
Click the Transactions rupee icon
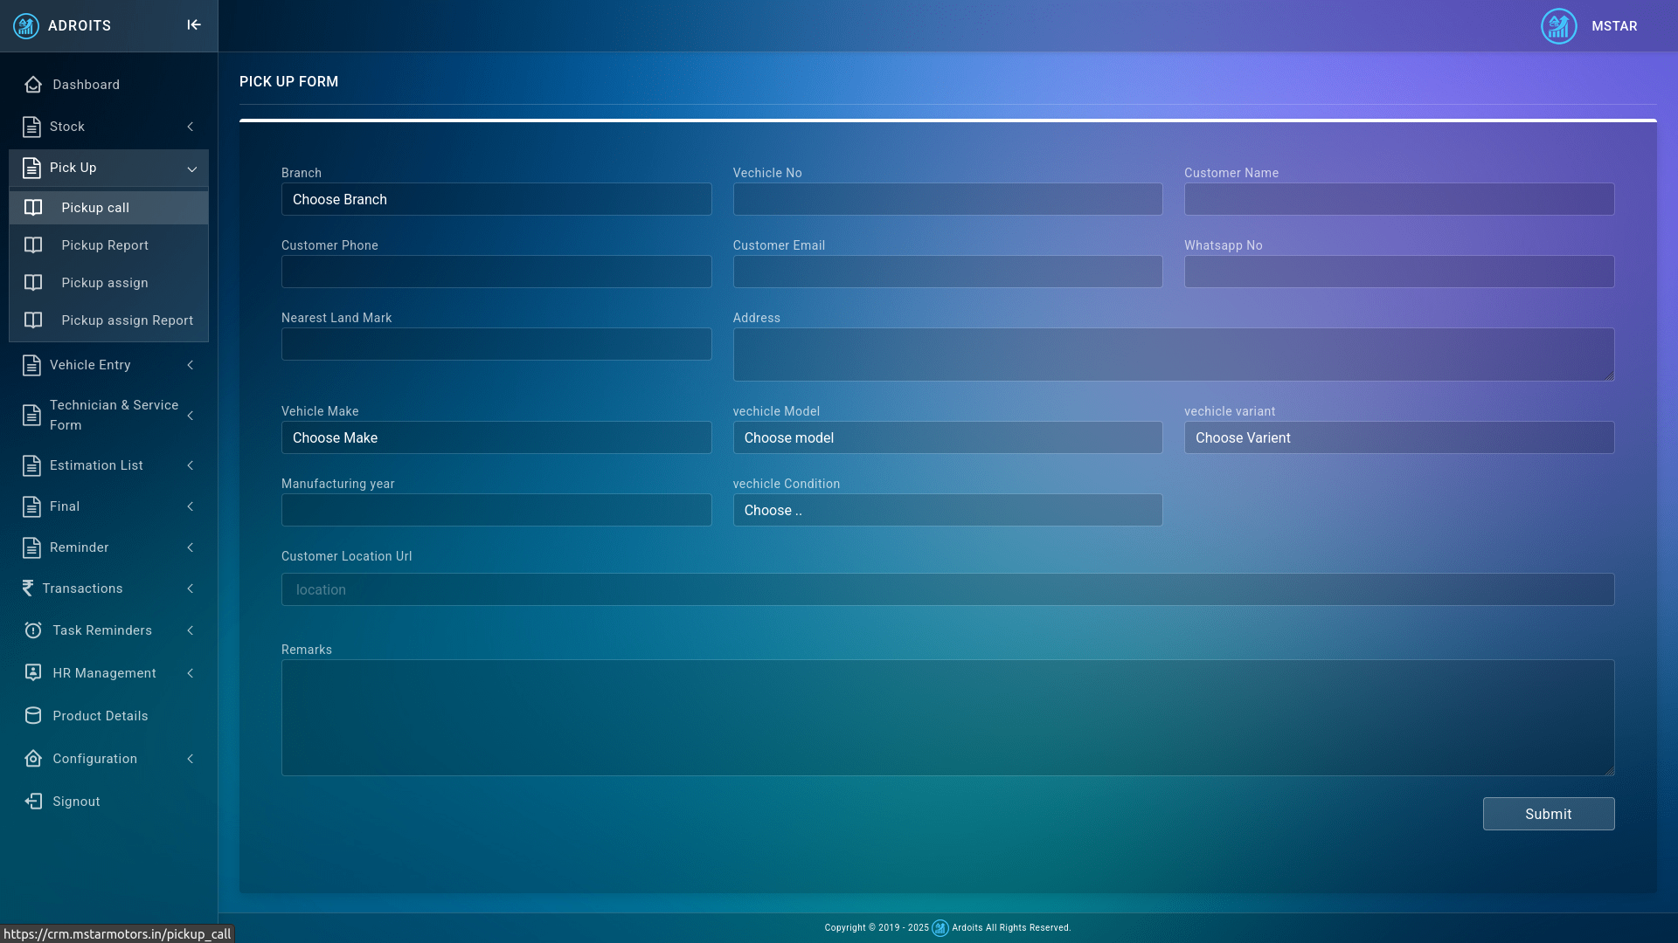coord(28,589)
